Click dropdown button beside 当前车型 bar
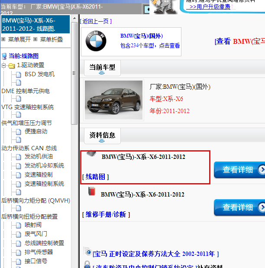The height and width of the screenshot is (268, 265). click(x=146, y=10)
